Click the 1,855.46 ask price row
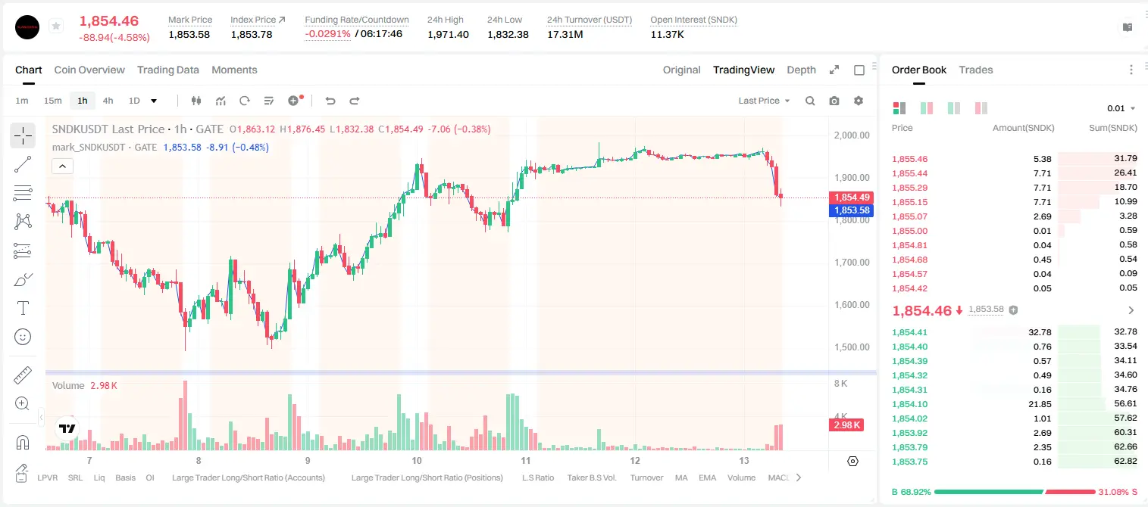Viewport: 1148px width, 507px height. point(1015,159)
